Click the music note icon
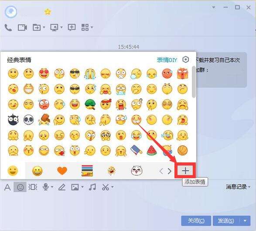256x231 pixels. point(92,187)
